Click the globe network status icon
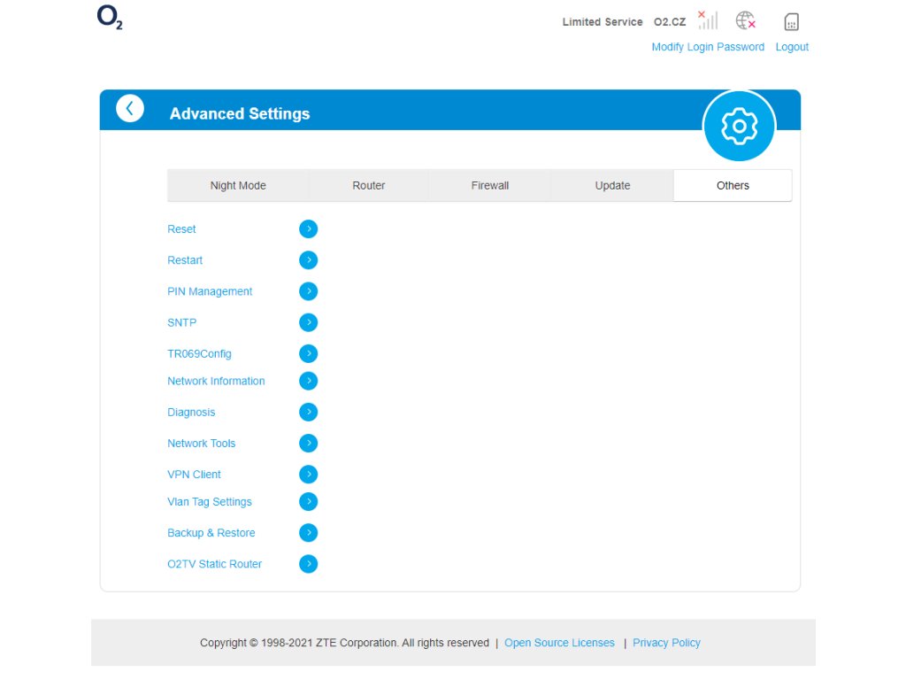The image size is (906, 680). (746, 20)
